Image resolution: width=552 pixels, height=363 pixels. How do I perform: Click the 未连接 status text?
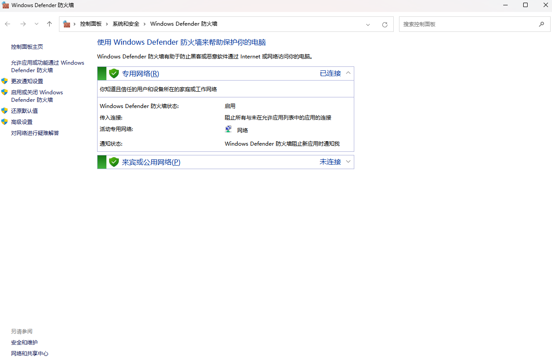tap(330, 162)
